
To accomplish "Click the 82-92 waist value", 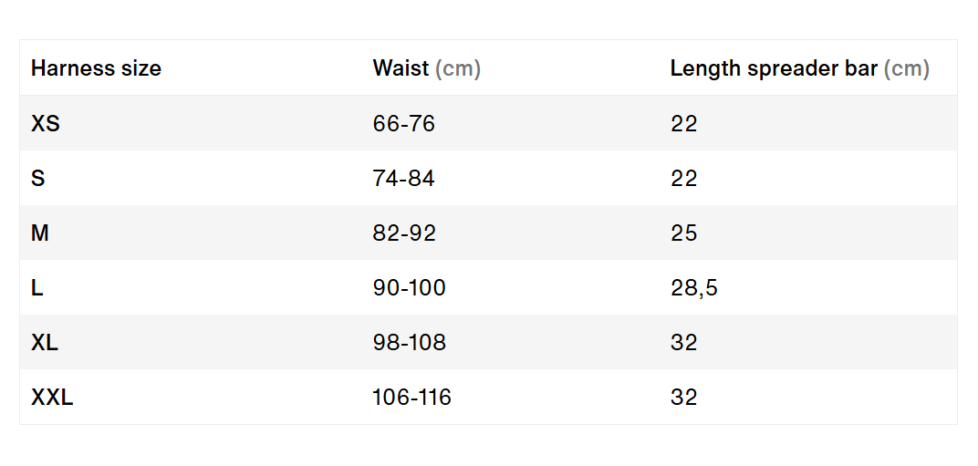I will pos(404,233).
